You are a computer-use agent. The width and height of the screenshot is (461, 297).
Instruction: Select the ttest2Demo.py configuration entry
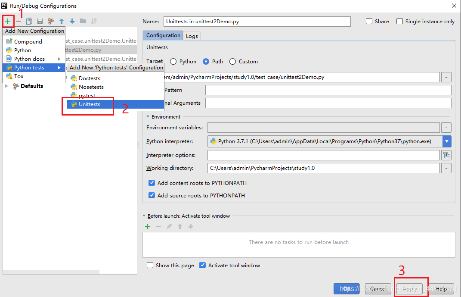101,50
